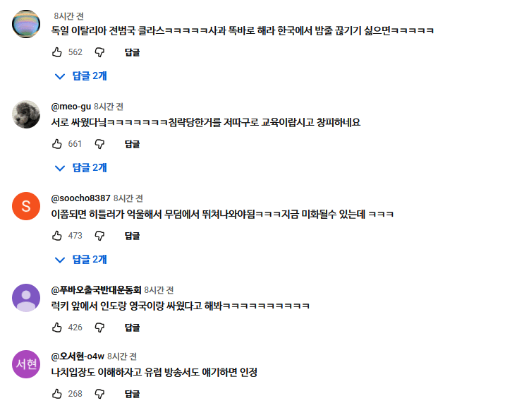Viewport: 517px width, 408px height.
Task: Like the comment with 426 likes
Action: [x=57, y=328]
